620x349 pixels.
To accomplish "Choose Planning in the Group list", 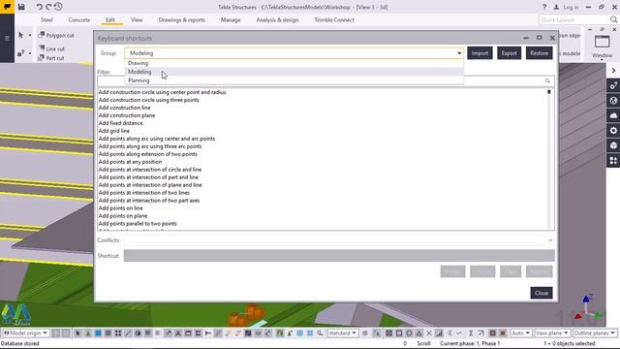I will point(294,80).
